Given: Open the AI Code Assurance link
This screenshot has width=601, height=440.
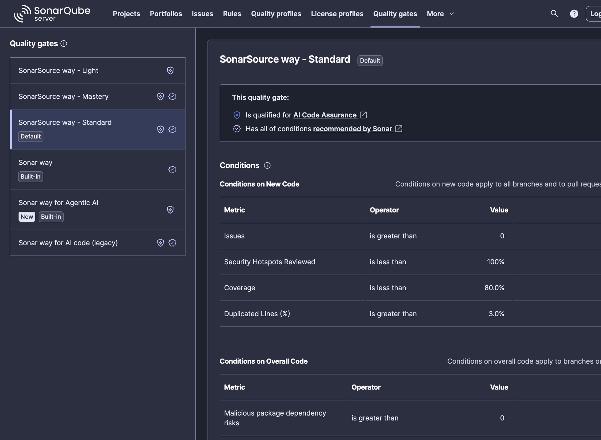Looking at the screenshot, I should click(x=325, y=115).
